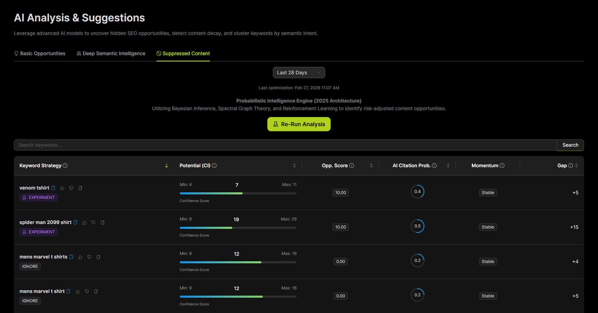Image resolution: width=598 pixels, height=313 pixels.
Task: Click the Momentum column info icon
Action: coord(502,165)
